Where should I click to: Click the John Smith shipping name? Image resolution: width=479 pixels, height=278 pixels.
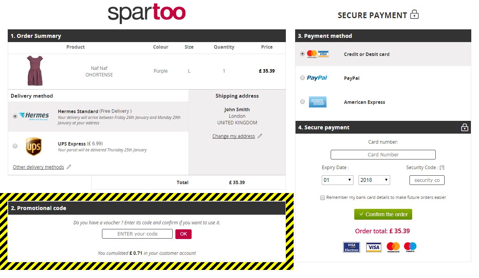point(237,110)
